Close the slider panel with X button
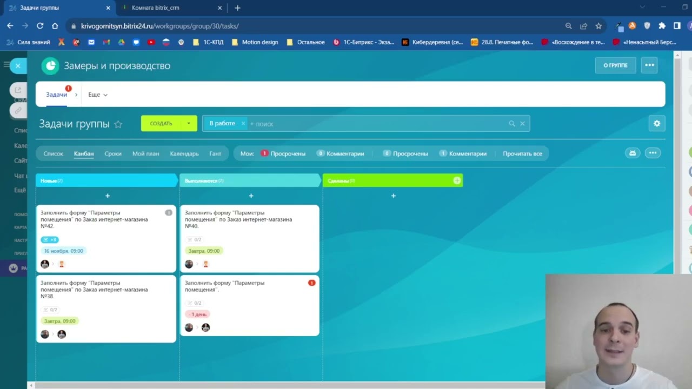 (x=18, y=65)
